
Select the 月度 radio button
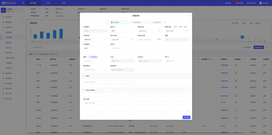[233, 23]
